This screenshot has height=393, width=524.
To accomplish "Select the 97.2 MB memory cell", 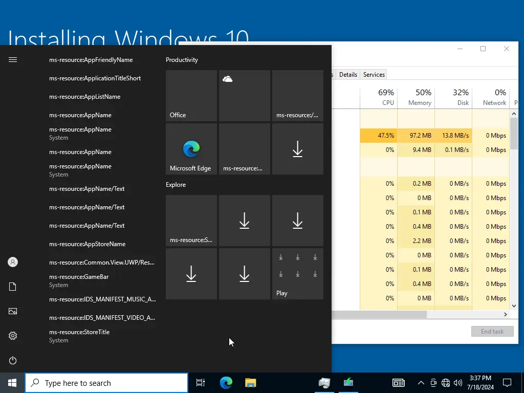I will coord(416,136).
